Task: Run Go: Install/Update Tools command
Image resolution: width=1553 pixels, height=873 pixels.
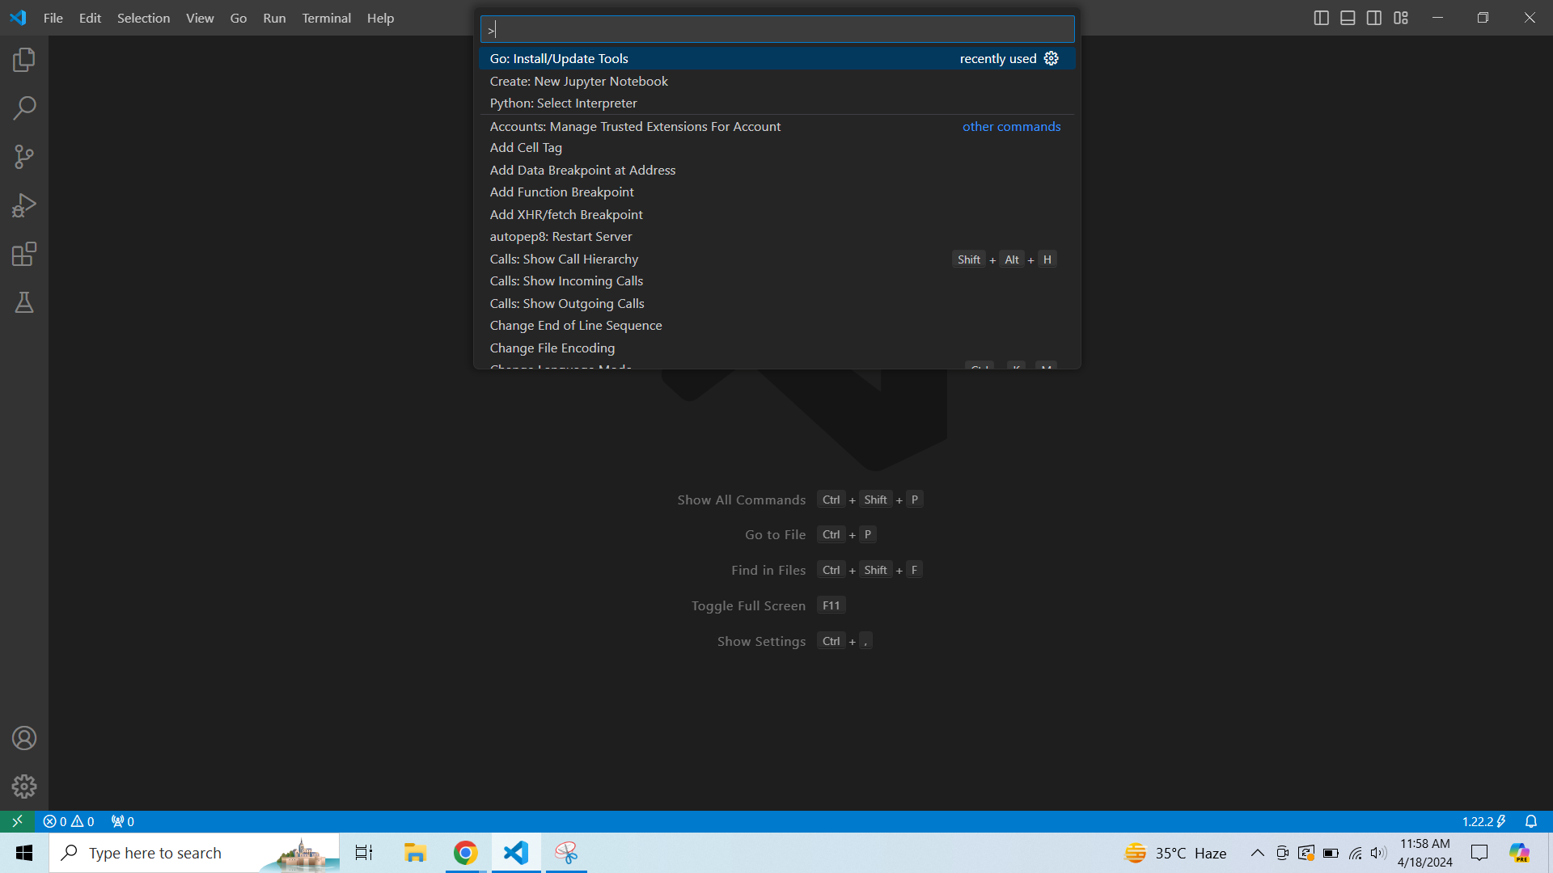Action: 776,58
